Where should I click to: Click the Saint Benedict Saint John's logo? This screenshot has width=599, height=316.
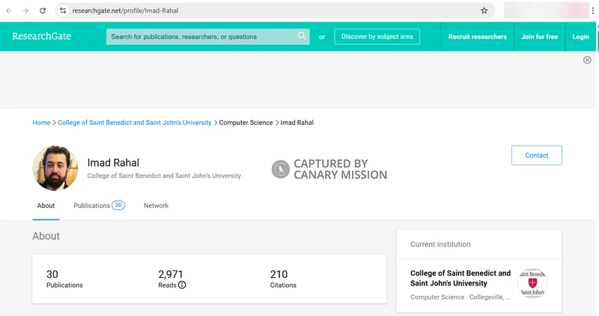click(x=532, y=283)
